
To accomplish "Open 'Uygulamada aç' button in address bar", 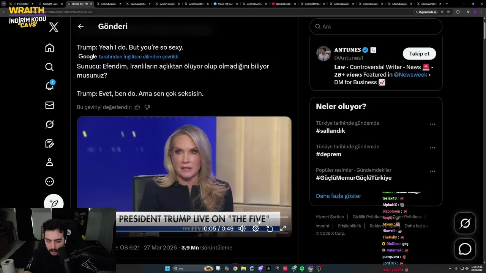I will (x=426, y=12).
